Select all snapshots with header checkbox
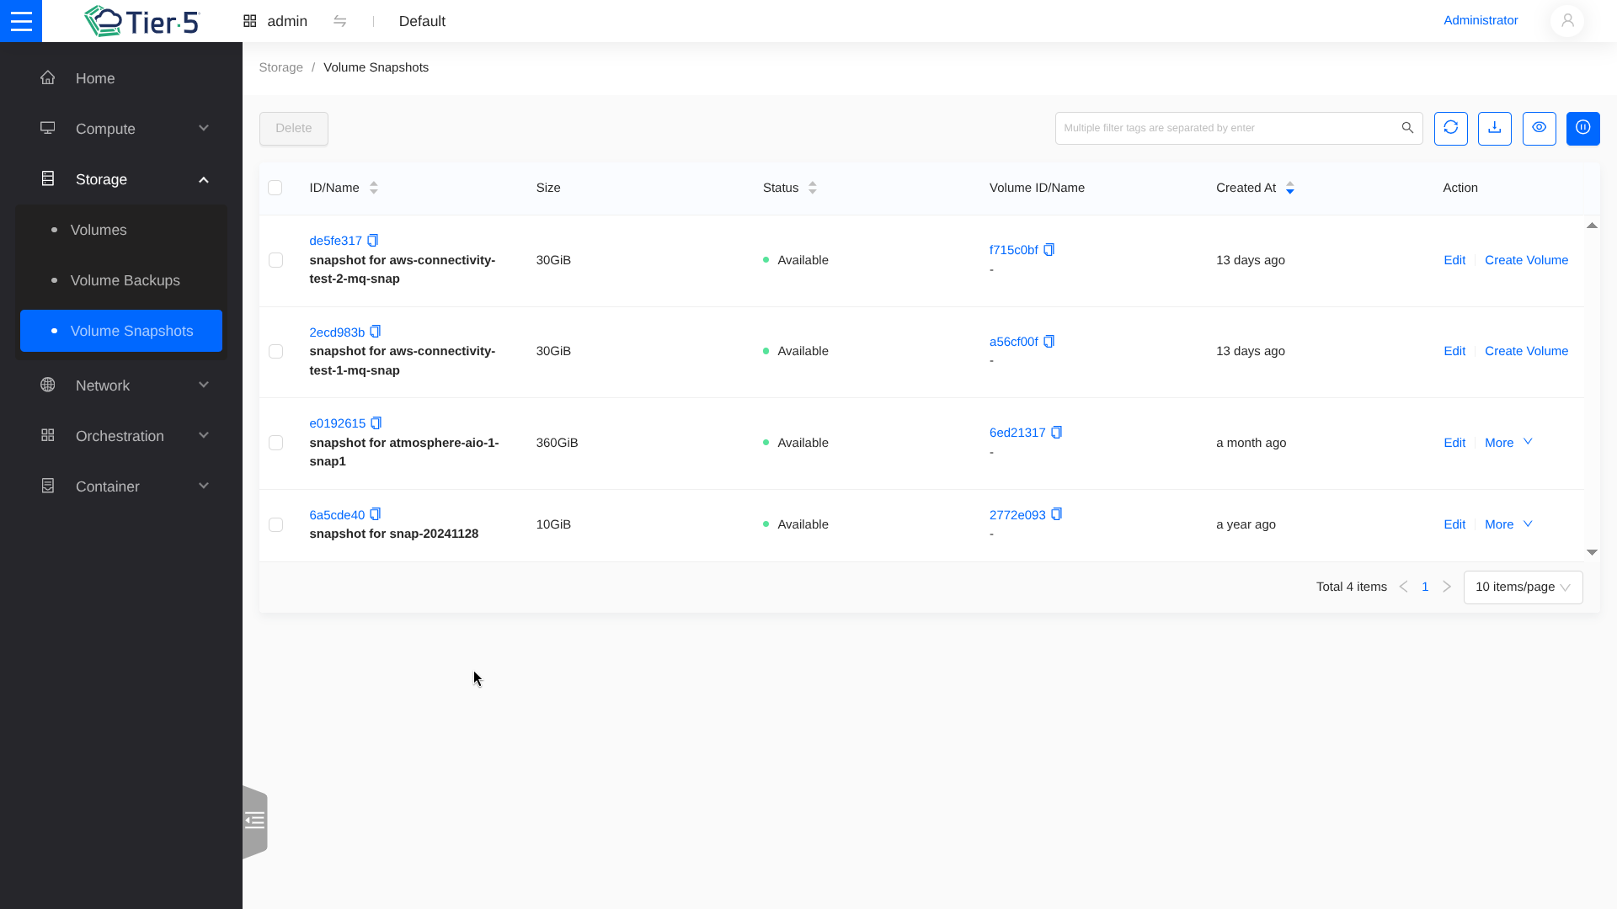Viewport: 1617px width, 909px height. pos(275,188)
